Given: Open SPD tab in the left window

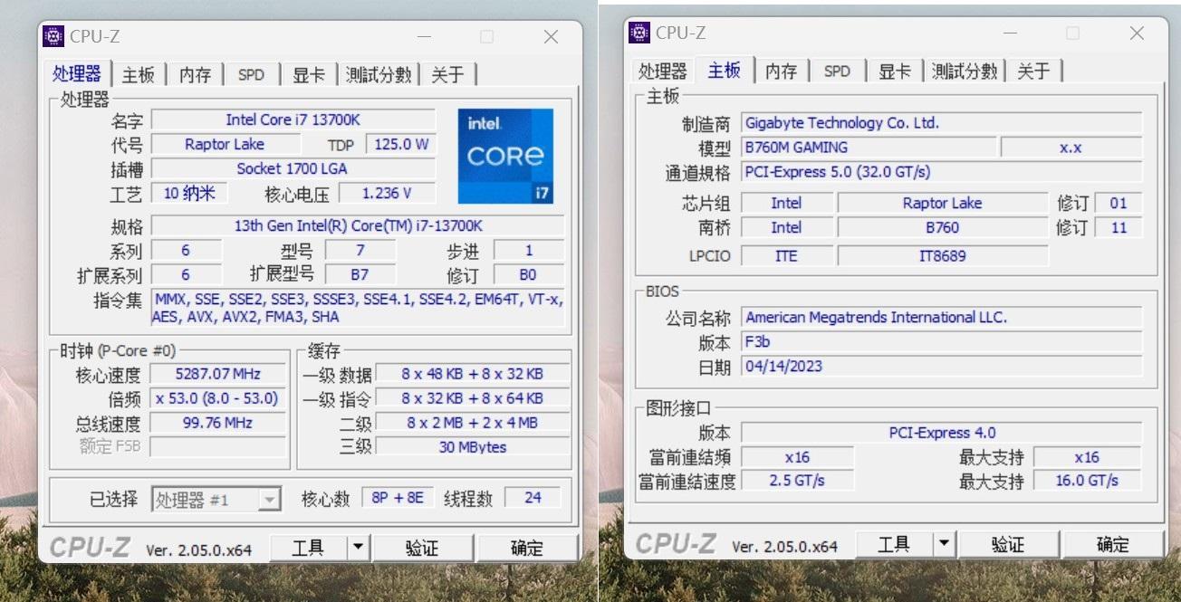Looking at the screenshot, I should (x=251, y=74).
